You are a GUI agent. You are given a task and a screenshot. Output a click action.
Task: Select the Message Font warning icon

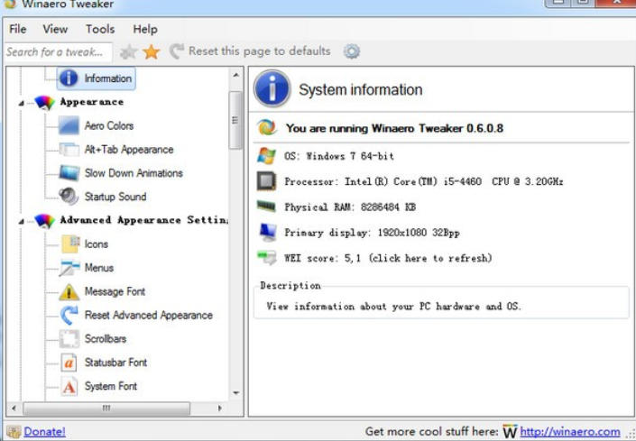(x=69, y=292)
